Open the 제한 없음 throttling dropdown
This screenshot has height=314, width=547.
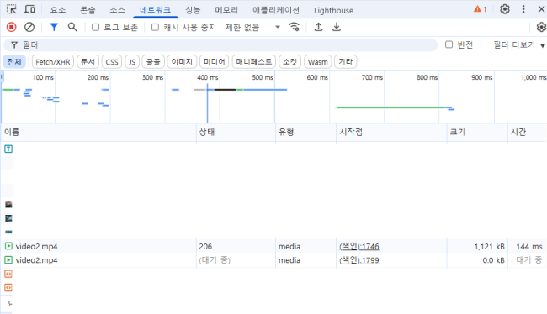tap(252, 27)
